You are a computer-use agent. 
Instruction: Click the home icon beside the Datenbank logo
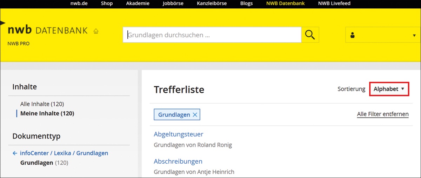(x=96, y=31)
